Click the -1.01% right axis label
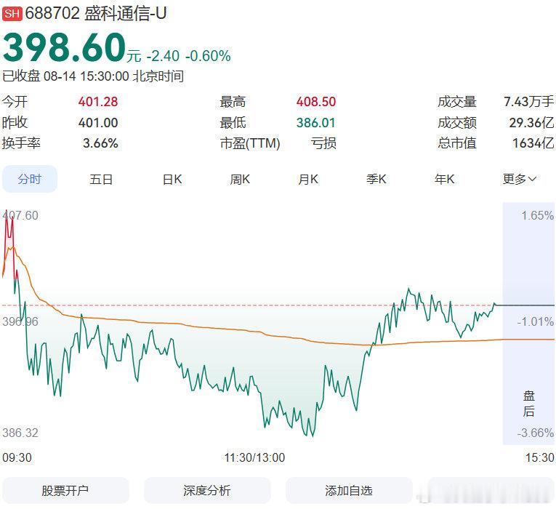556x509 pixels. point(535,321)
